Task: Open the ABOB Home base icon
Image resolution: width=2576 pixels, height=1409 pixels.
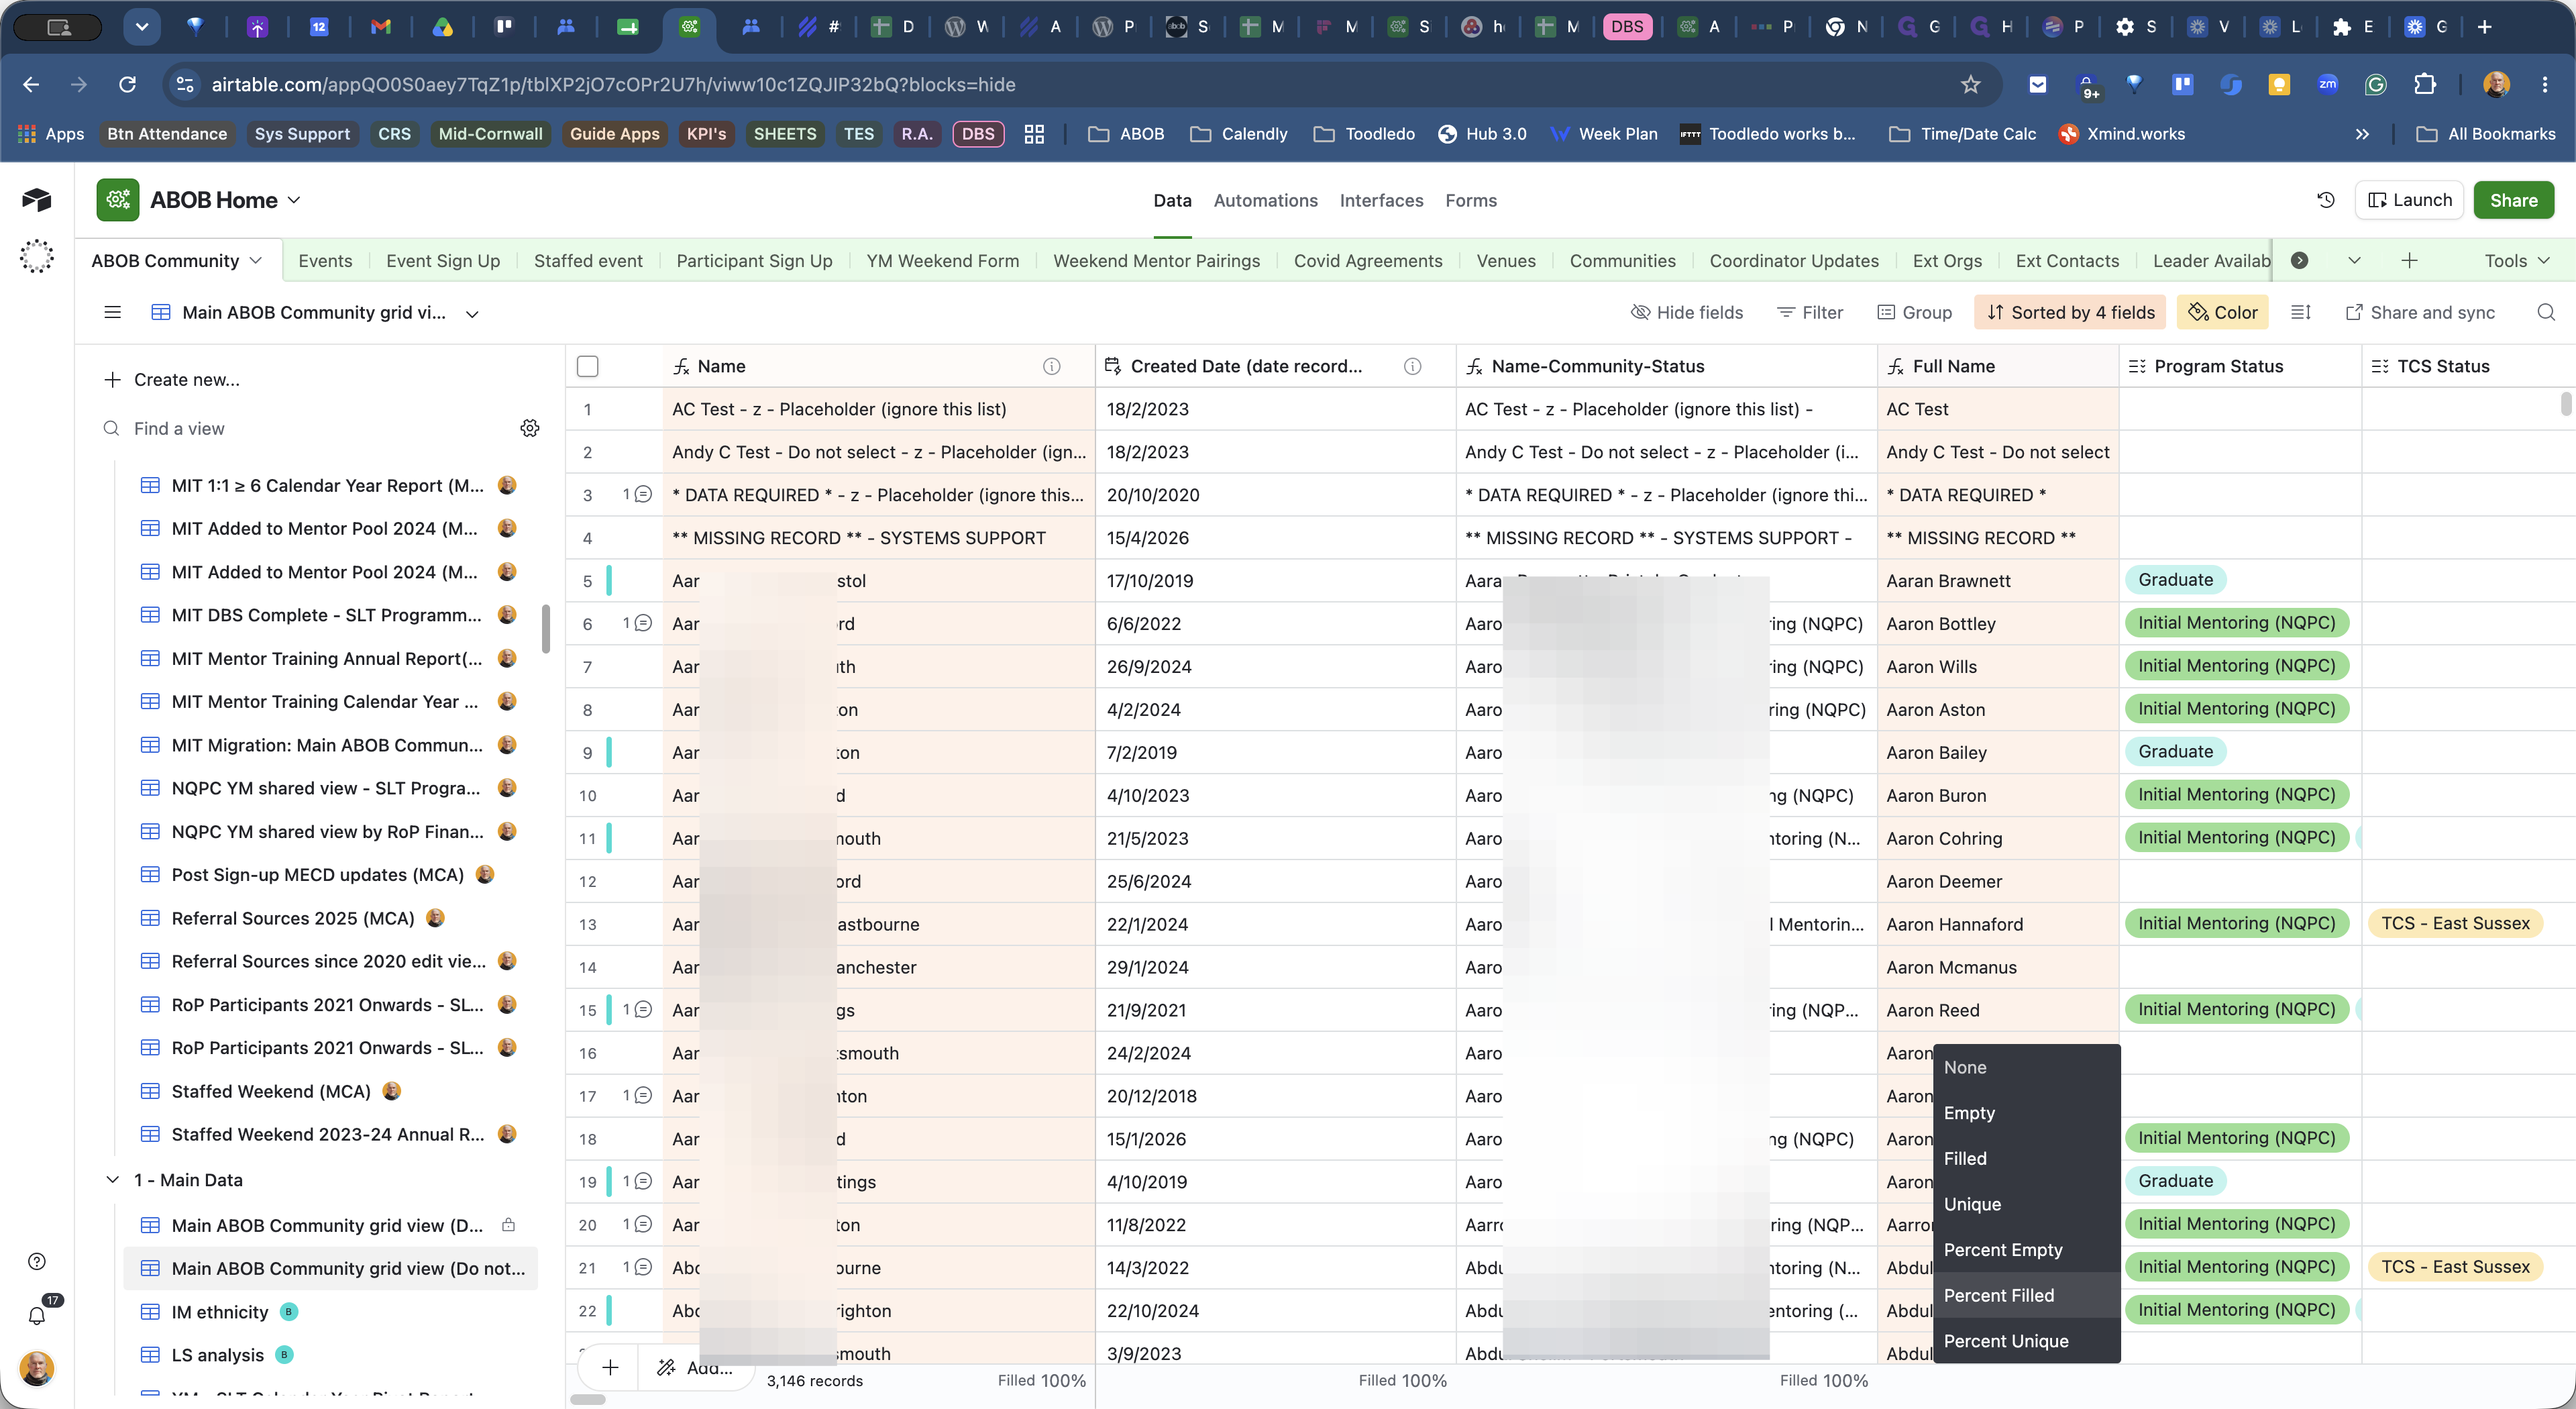Action: click(x=118, y=200)
